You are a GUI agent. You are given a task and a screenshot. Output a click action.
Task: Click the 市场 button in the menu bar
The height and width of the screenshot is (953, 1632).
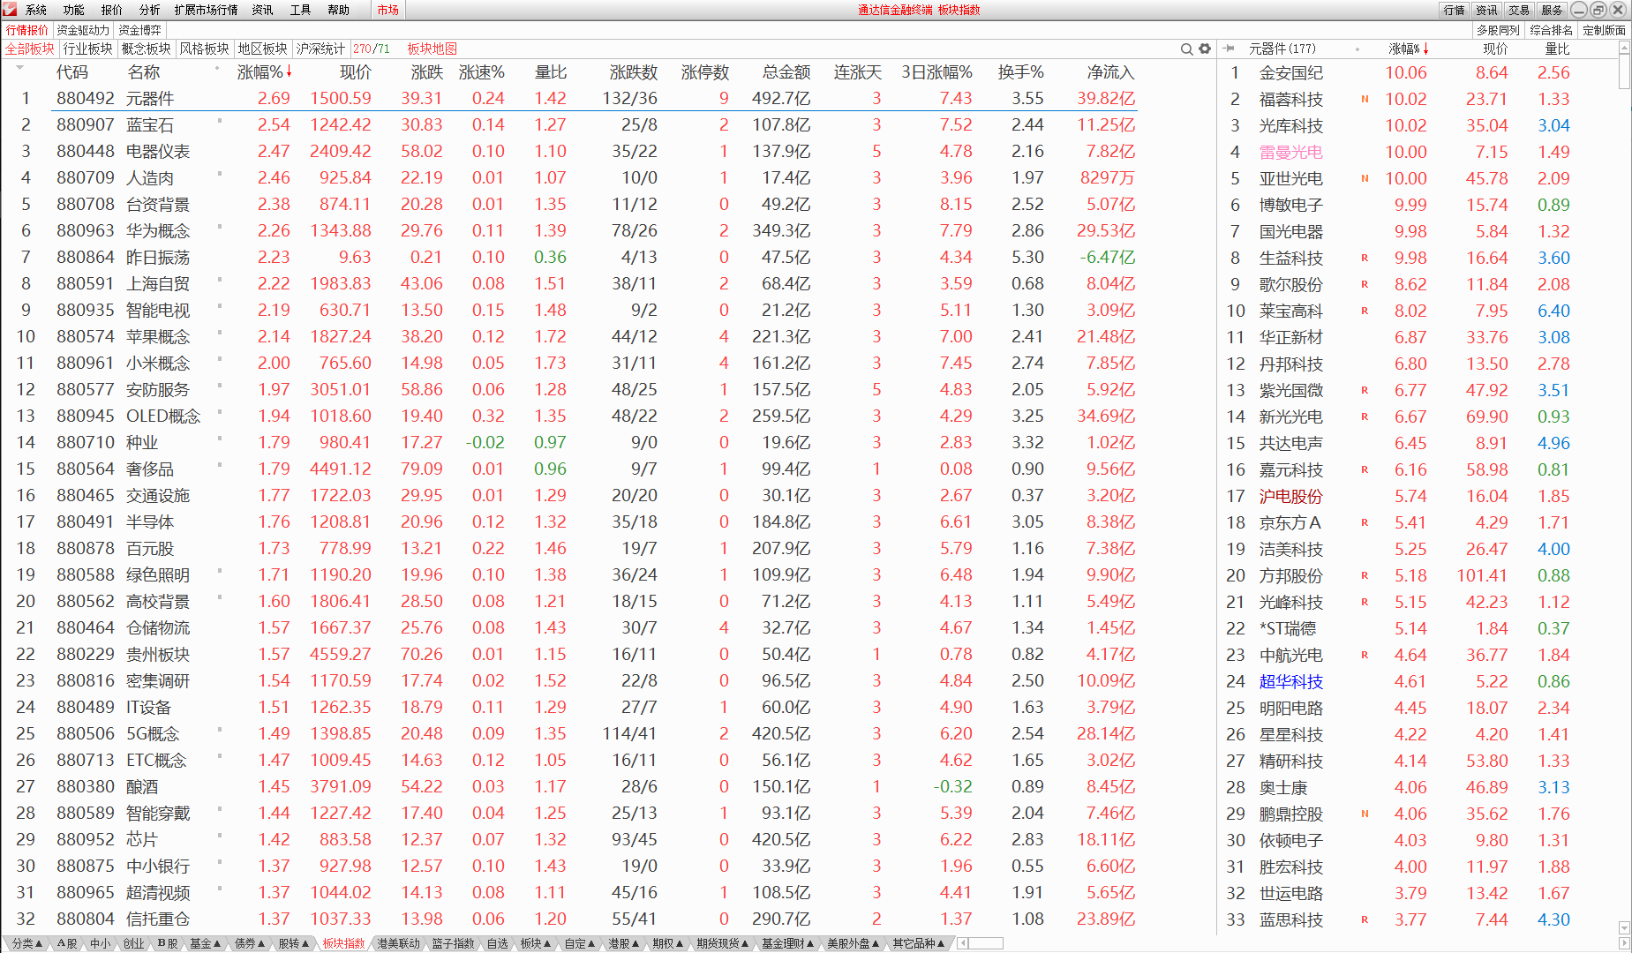coord(388,10)
